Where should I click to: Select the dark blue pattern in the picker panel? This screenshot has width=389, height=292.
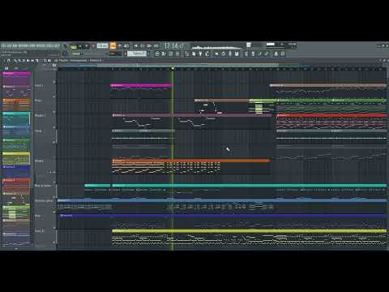pos(16,172)
